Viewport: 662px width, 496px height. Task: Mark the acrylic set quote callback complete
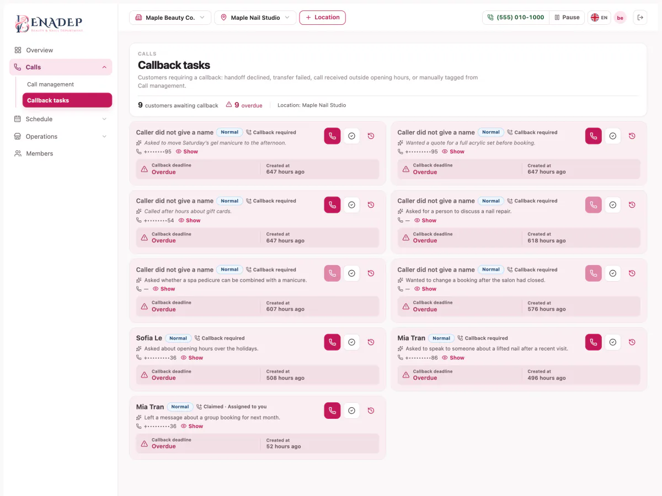click(x=613, y=136)
